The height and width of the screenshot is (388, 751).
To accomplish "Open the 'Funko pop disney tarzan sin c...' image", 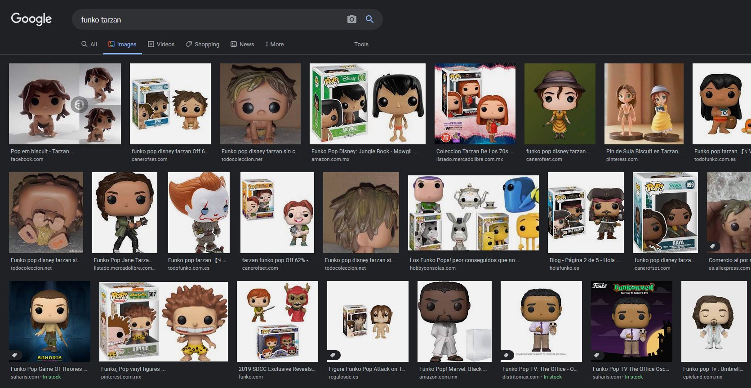I will click(260, 104).
